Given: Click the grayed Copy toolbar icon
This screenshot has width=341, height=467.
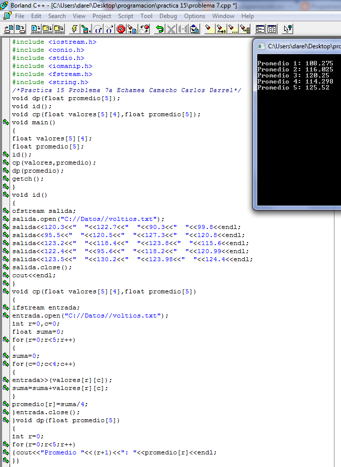Looking at the screenshot, I should tap(183, 29).
